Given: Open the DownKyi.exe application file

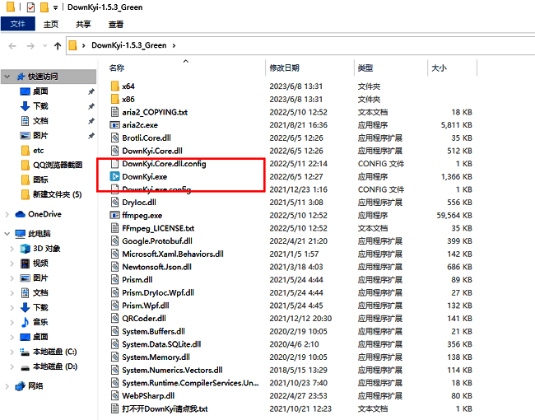Looking at the screenshot, I should pyautogui.click(x=144, y=176).
